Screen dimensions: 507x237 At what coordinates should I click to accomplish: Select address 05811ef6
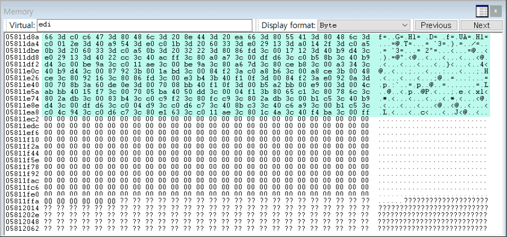23,133
